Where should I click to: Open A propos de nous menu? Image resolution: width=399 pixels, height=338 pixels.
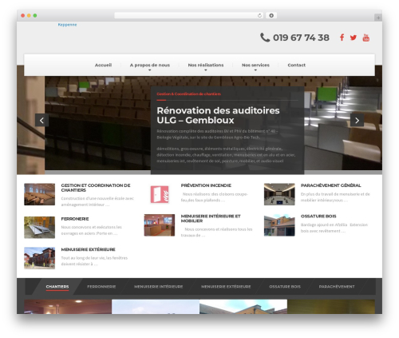click(x=150, y=65)
